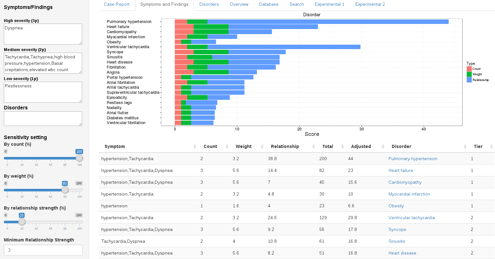
Task: Click Relationship value 38.8 in the table
Action: [272, 159]
